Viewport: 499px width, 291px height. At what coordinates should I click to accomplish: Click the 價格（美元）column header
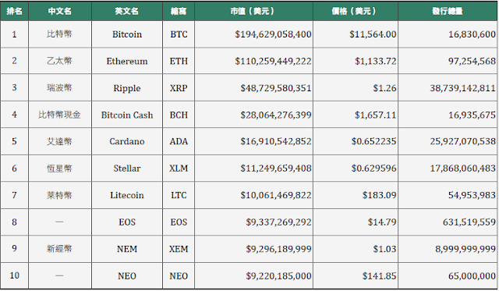(x=356, y=11)
